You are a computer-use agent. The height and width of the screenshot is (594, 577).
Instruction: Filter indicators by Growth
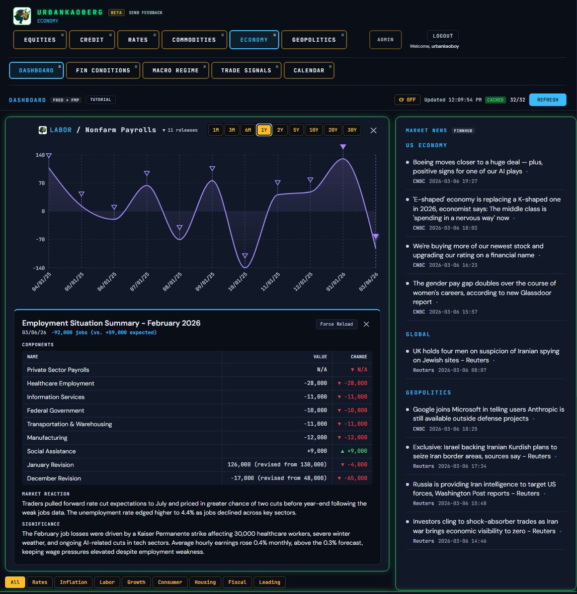(136, 582)
